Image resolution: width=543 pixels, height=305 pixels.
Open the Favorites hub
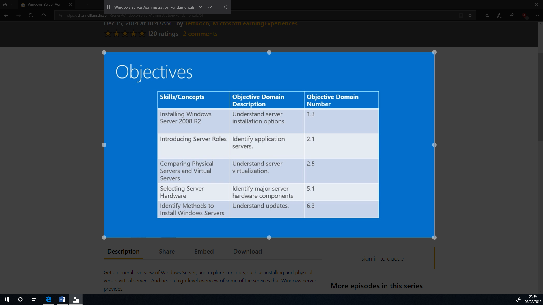(x=487, y=16)
